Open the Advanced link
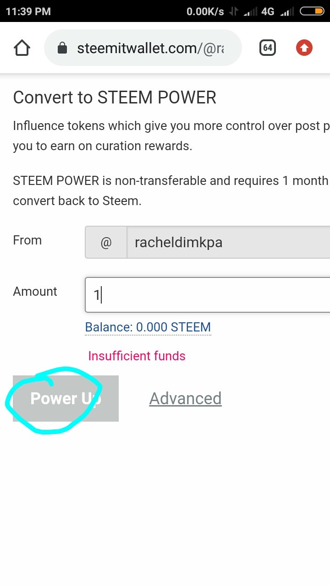The height and width of the screenshot is (586, 330). pos(185,398)
